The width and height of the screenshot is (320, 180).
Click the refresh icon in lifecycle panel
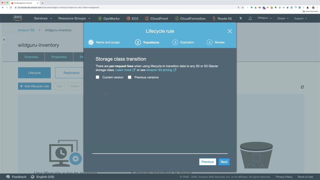click(302, 87)
